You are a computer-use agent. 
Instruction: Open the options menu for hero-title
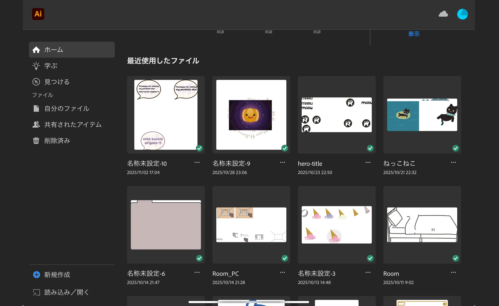(x=367, y=162)
